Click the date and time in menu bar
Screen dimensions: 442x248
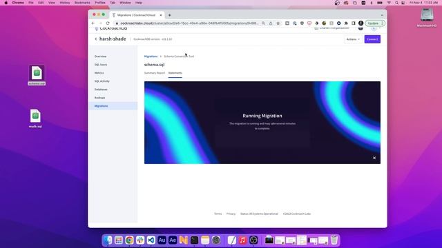pos(423,3)
